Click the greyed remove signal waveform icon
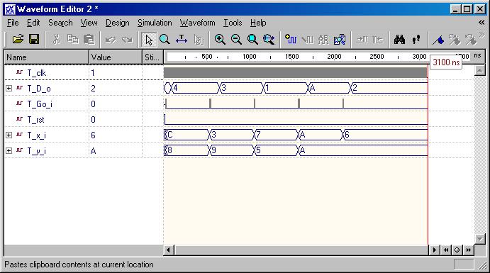 point(307,40)
